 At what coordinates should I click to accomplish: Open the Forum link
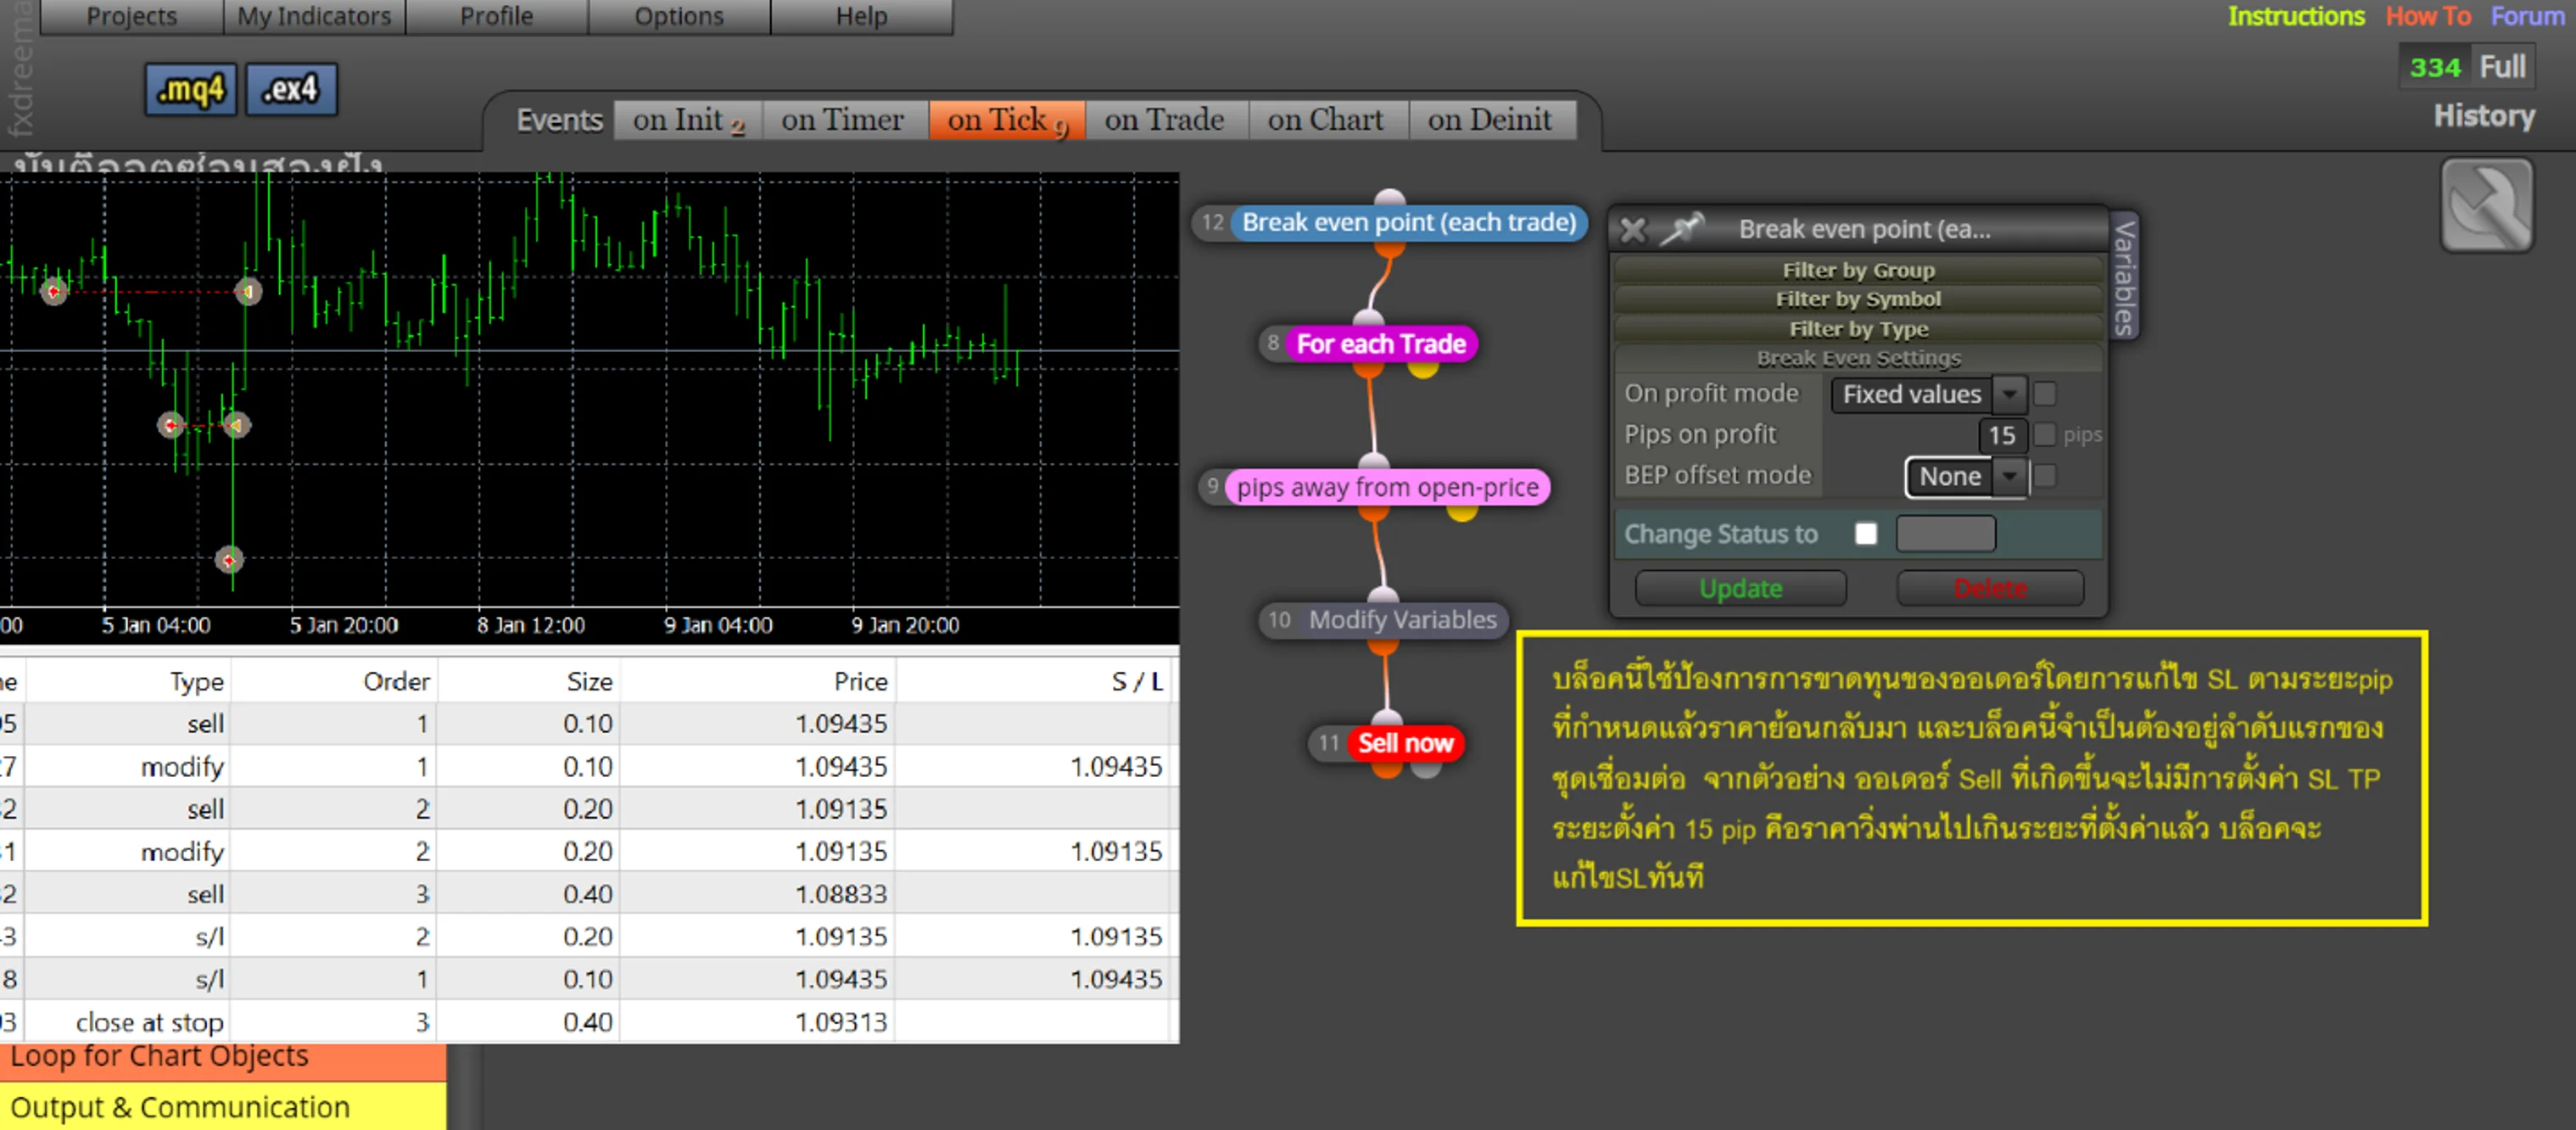click(x=2527, y=17)
